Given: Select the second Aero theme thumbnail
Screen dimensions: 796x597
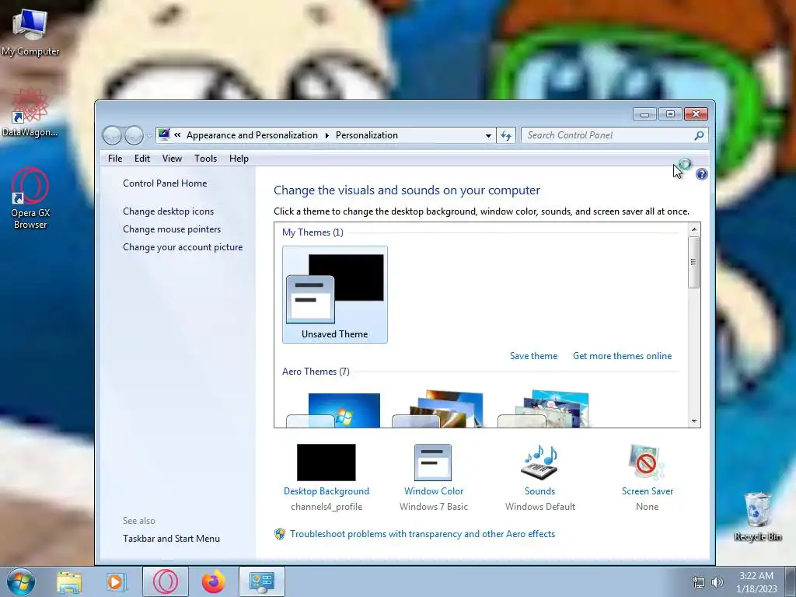Looking at the screenshot, I should coord(438,409).
